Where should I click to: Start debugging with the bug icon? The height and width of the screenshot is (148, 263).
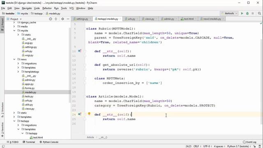click(x=247, y=14)
